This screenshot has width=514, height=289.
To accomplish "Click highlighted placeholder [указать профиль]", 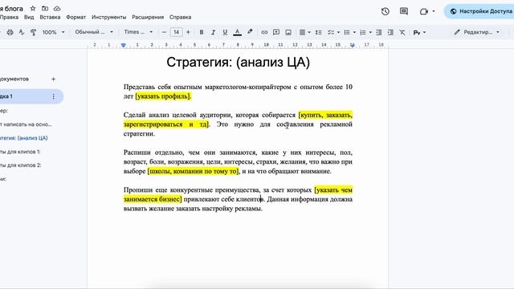I will 163,96.
